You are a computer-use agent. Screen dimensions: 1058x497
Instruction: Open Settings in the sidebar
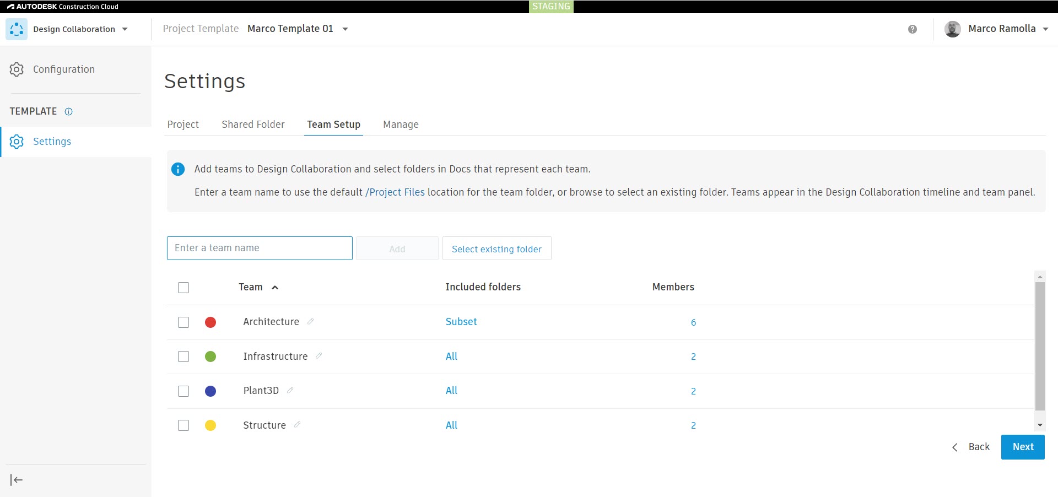(x=76, y=142)
